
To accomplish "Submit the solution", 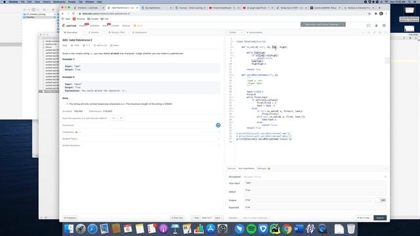I will pyautogui.click(x=380, y=218).
